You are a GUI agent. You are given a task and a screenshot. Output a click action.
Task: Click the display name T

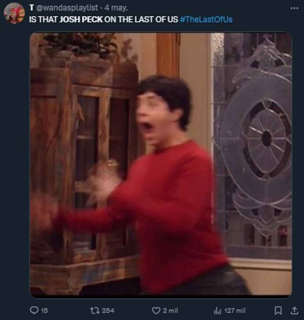[x=31, y=8]
